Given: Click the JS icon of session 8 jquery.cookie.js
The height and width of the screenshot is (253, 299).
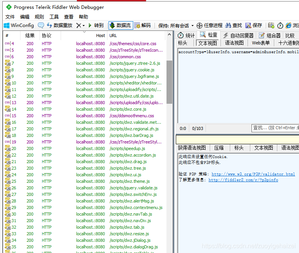Looking at the screenshot, I should [8, 70].
